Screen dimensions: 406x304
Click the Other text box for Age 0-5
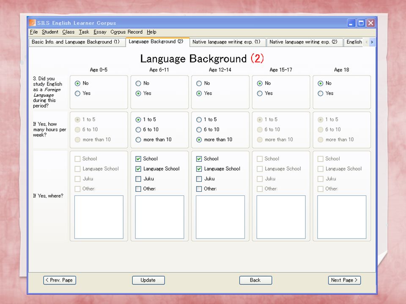coord(99,217)
